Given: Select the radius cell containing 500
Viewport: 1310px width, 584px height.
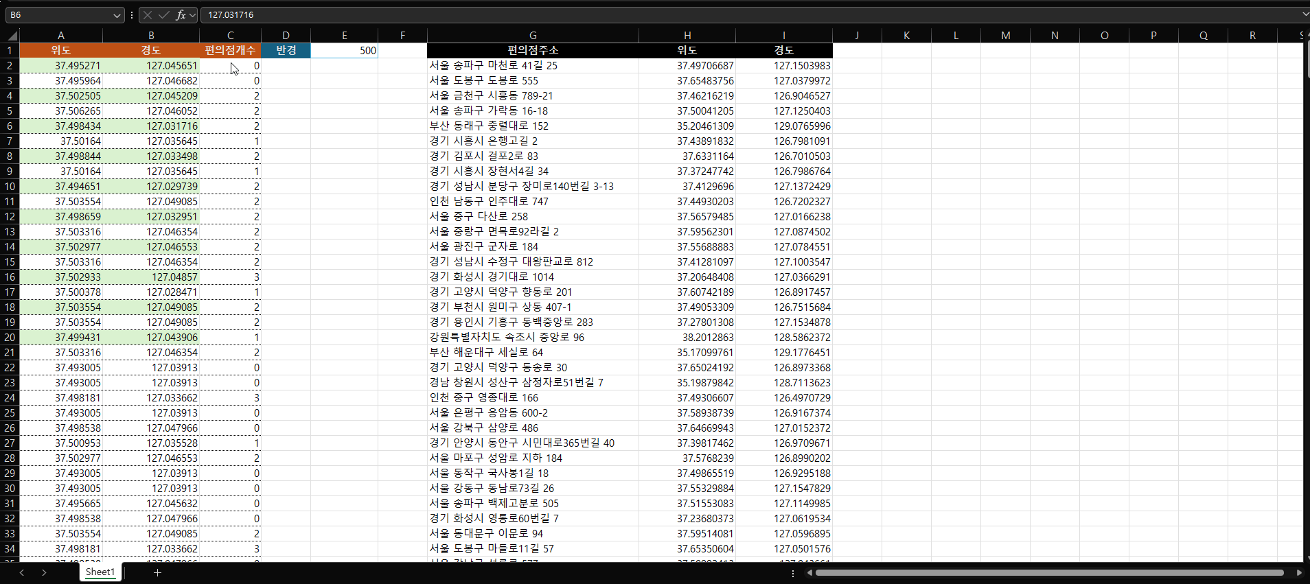Looking at the screenshot, I should [344, 50].
